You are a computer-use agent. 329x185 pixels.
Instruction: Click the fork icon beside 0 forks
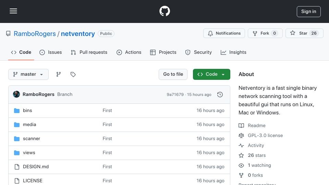click(x=241, y=175)
